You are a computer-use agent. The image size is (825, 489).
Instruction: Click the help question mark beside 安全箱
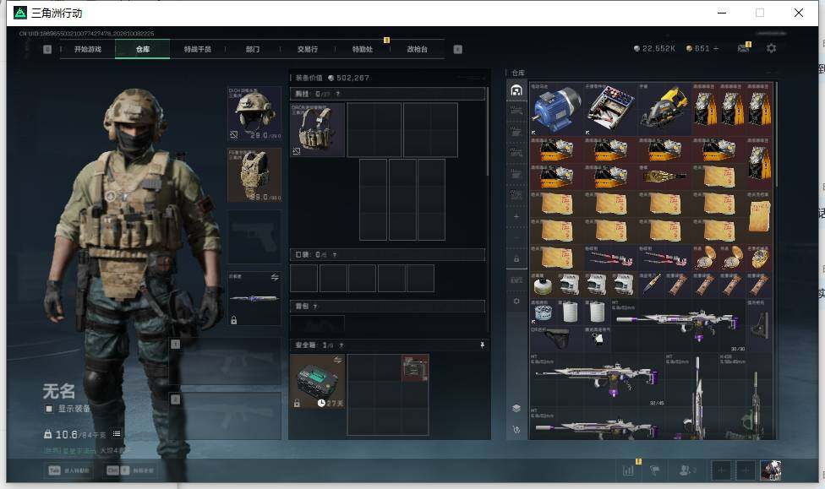341,345
